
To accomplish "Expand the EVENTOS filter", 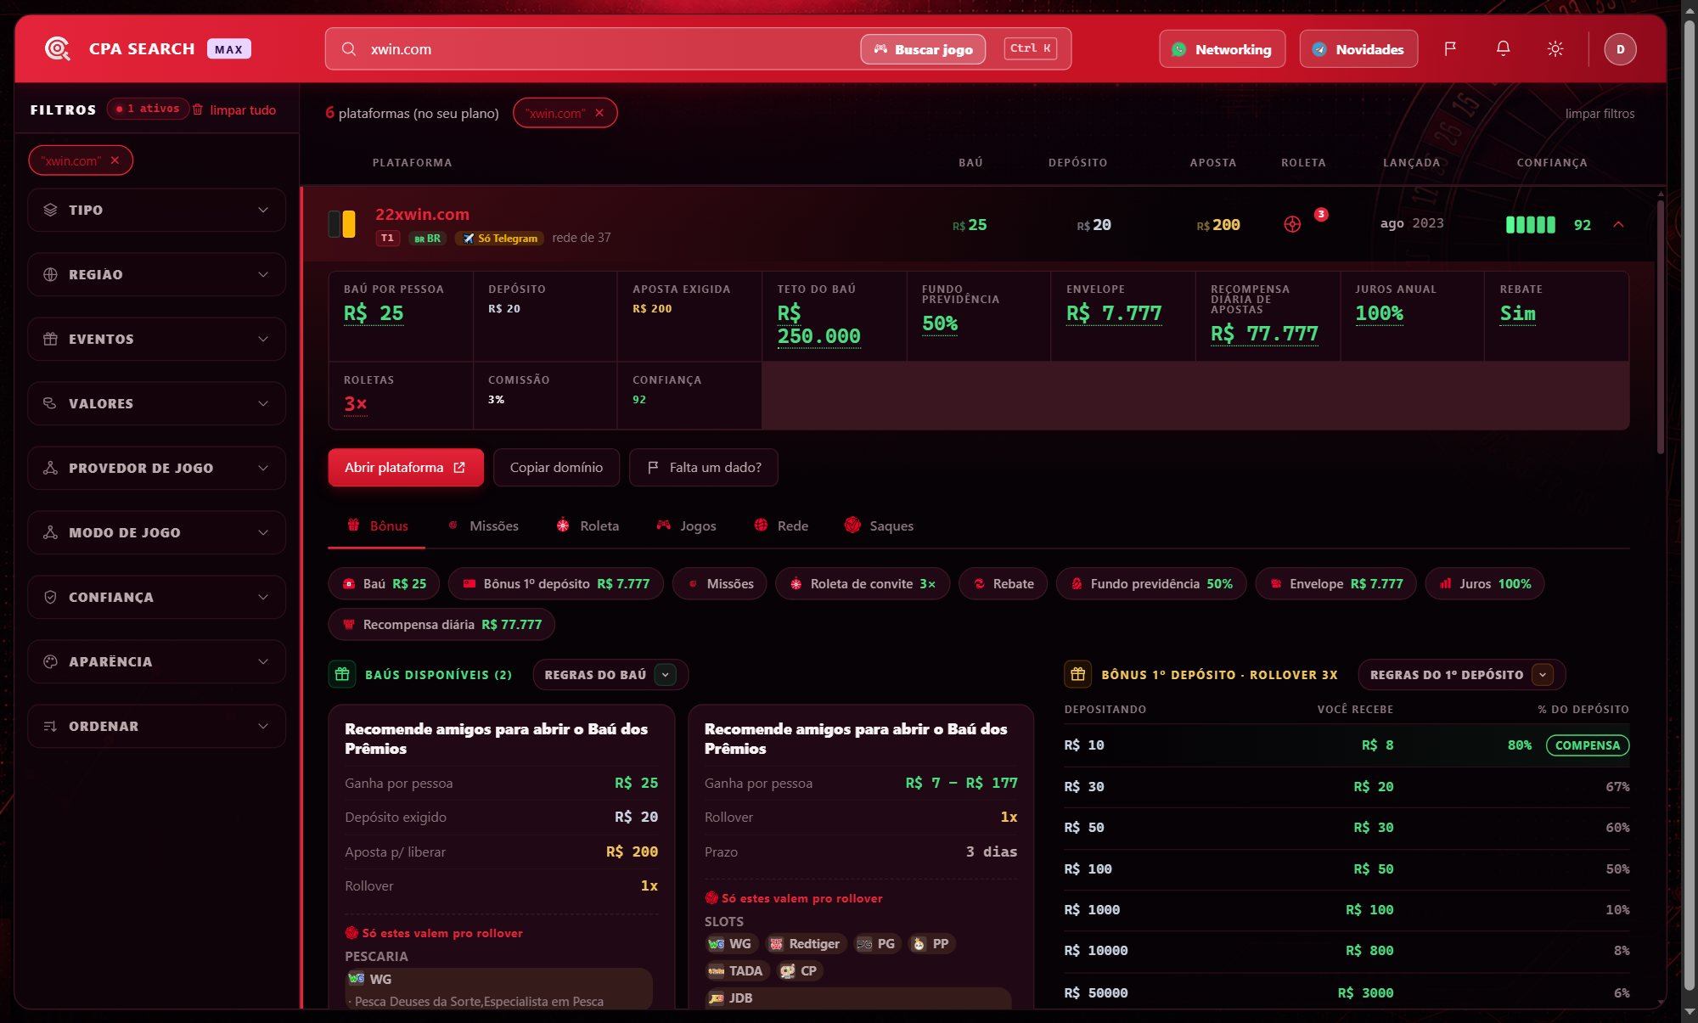I will pos(156,339).
